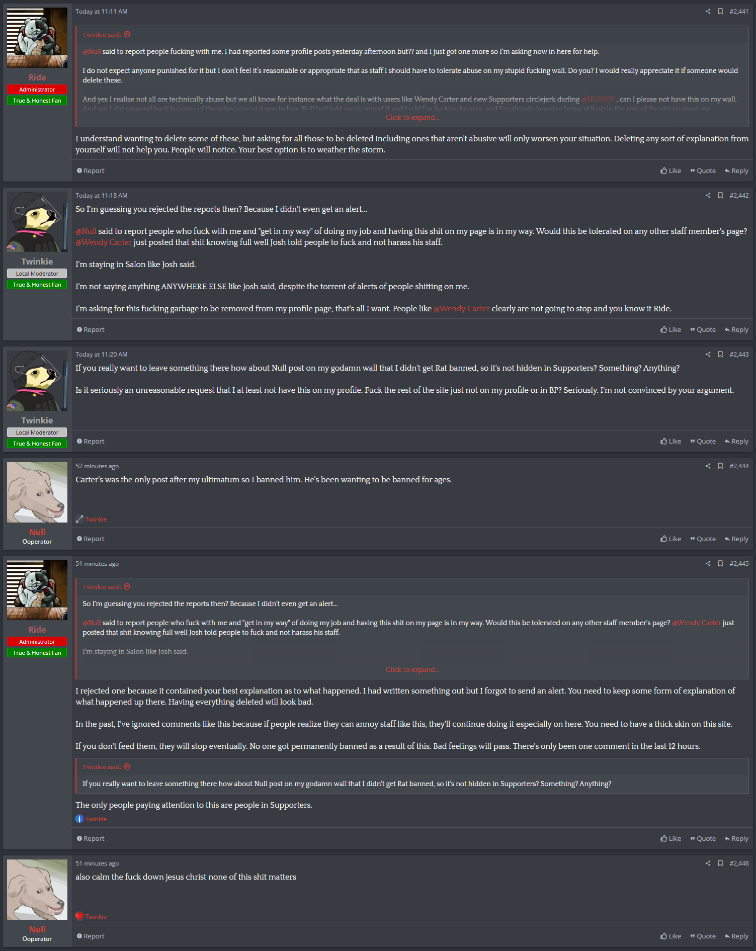Bookmark post #2,442
This screenshot has width=756, height=951.
[720, 196]
